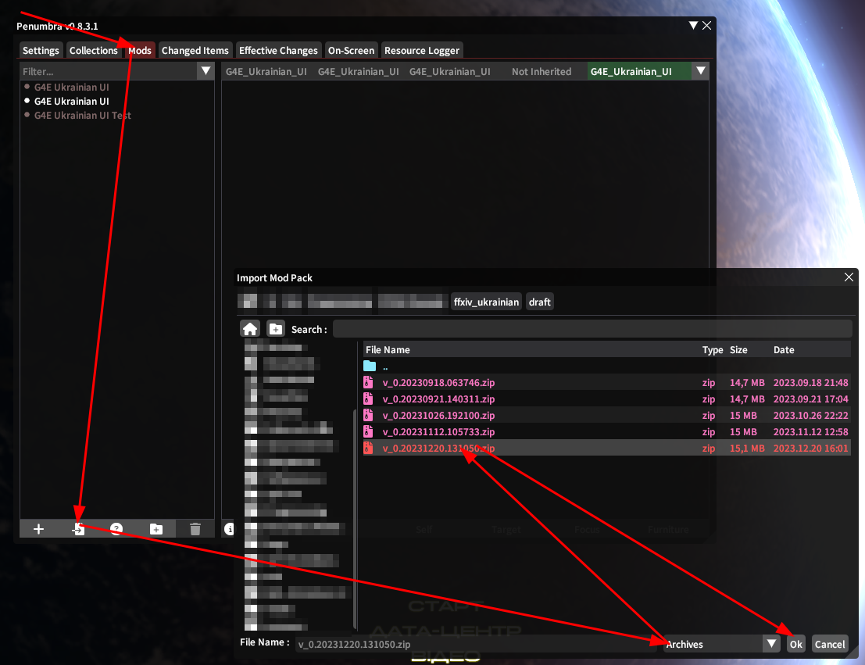The image size is (865, 665).
Task: Close the Import Mod Pack dialog
Action: tap(849, 277)
